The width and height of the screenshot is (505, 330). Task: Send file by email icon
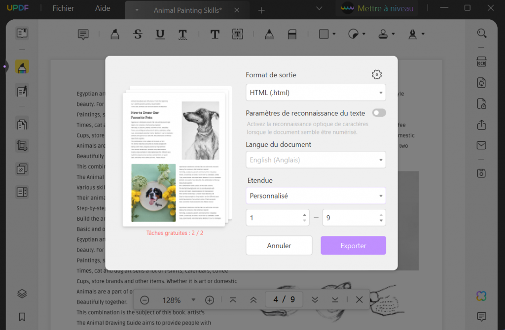point(481,145)
